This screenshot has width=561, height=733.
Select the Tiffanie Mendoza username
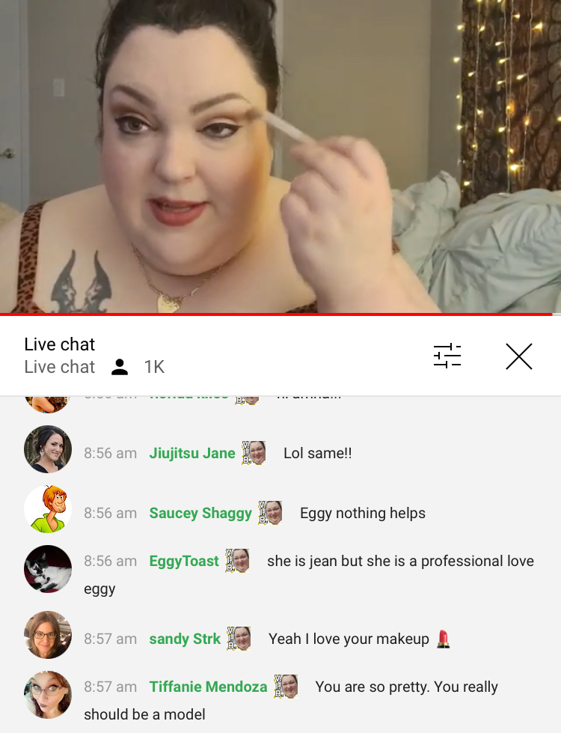click(x=209, y=687)
